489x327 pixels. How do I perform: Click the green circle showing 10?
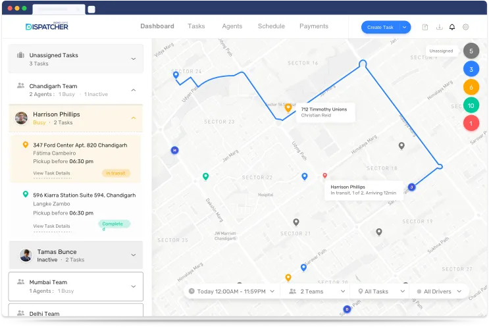pos(471,105)
